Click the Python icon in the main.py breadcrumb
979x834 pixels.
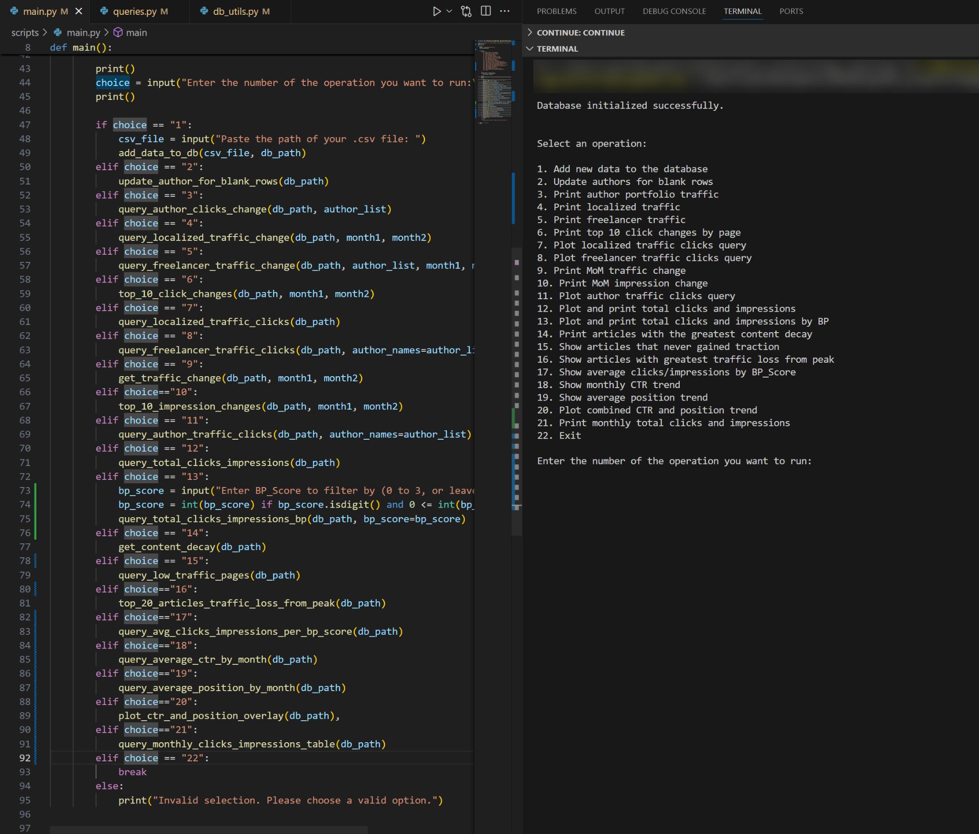click(x=57, y=32)
